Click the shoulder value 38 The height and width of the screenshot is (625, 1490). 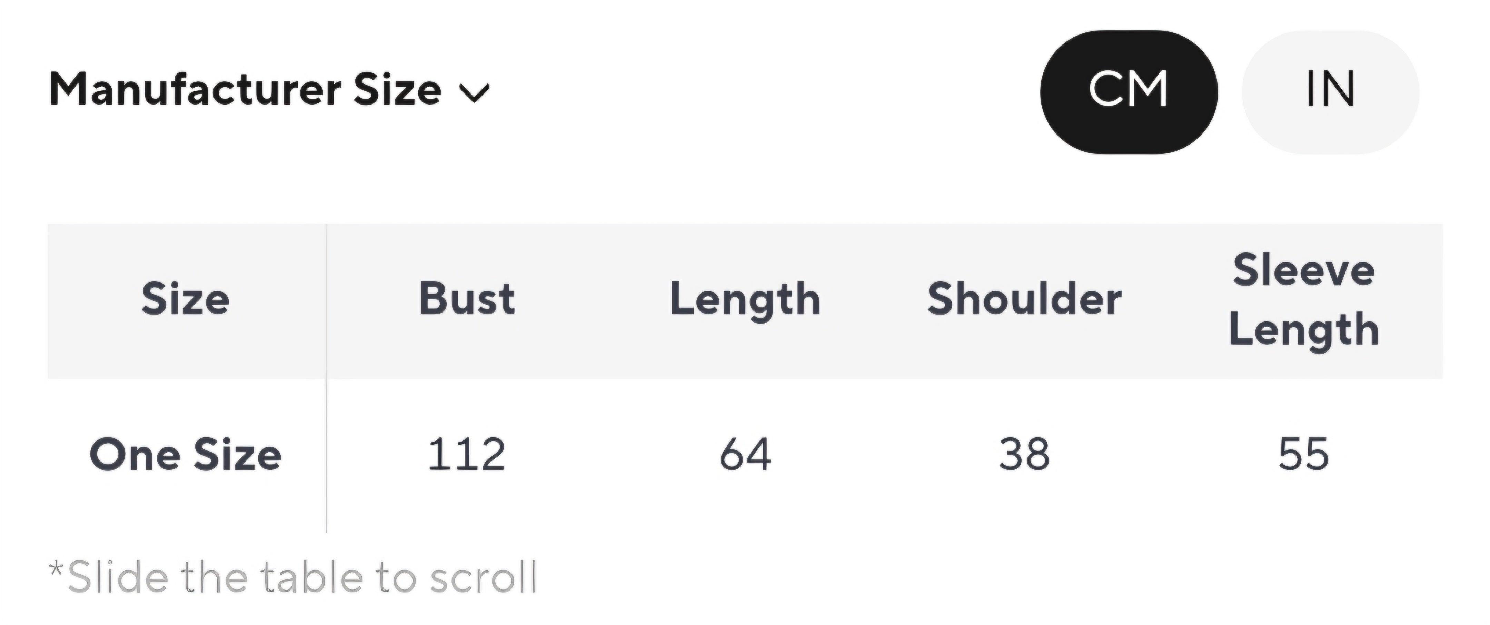point(1024,455)
